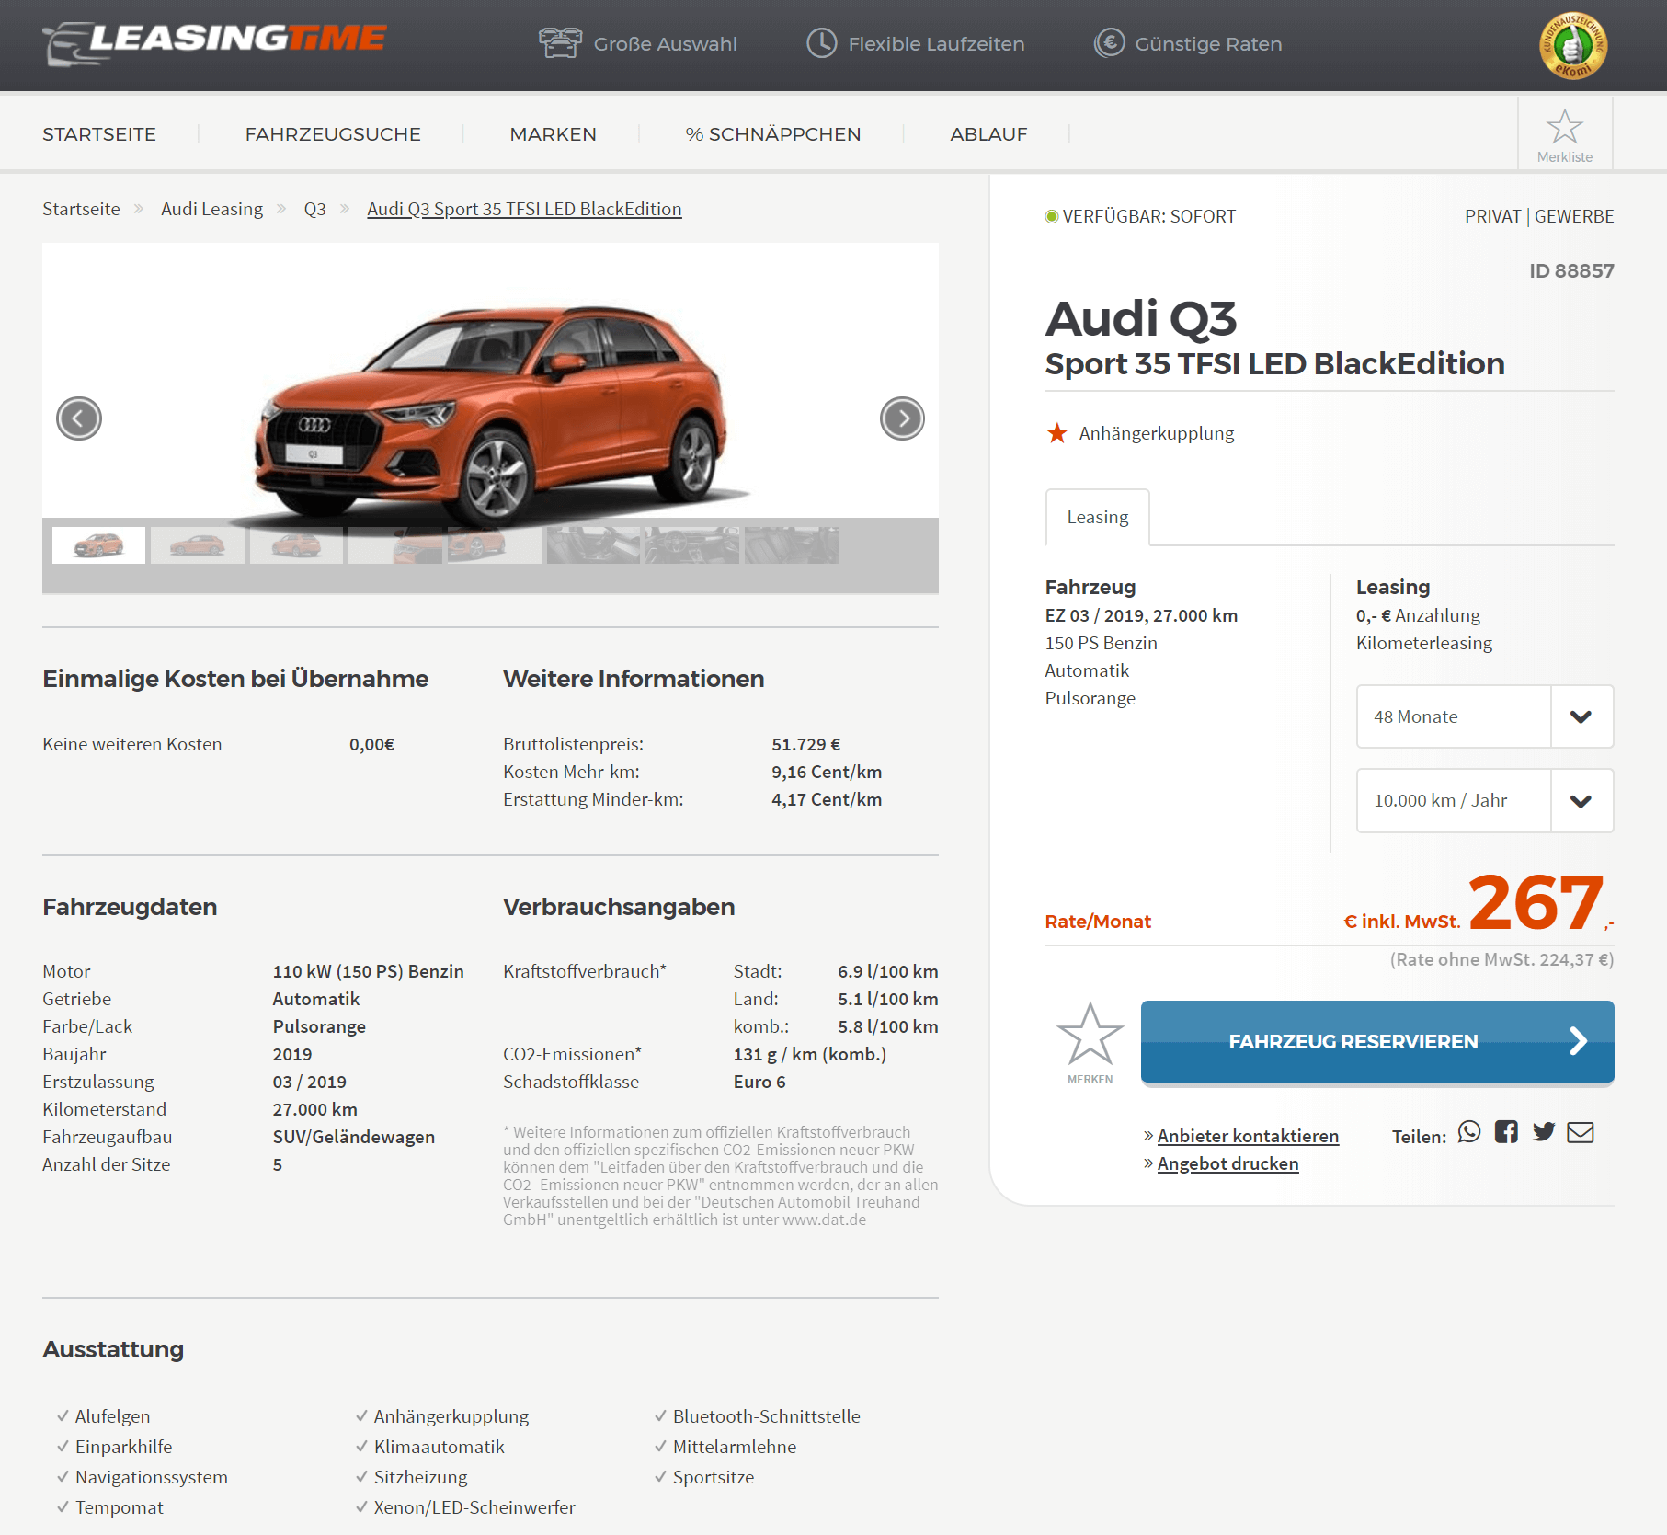The image size is (1667, 1535).
Task: Select the first car thumbnail in the gallery
Action: click(x=98, y=544)
